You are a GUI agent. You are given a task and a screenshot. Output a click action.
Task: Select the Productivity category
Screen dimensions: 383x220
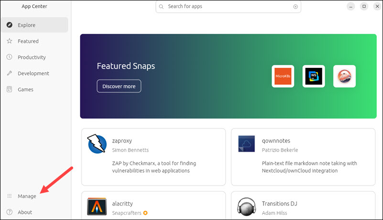(34, 57)
